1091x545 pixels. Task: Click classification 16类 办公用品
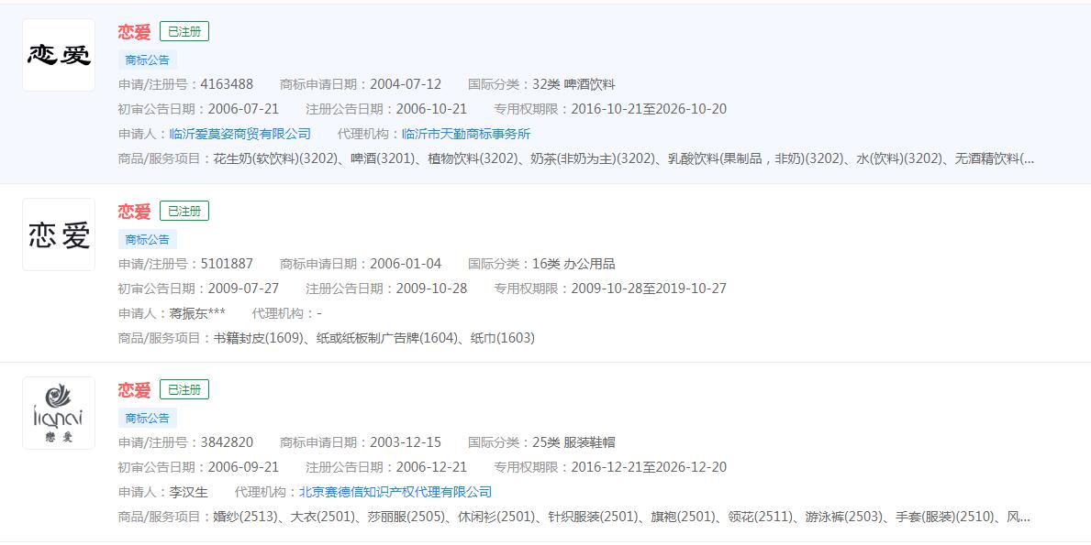pos(573,264)
